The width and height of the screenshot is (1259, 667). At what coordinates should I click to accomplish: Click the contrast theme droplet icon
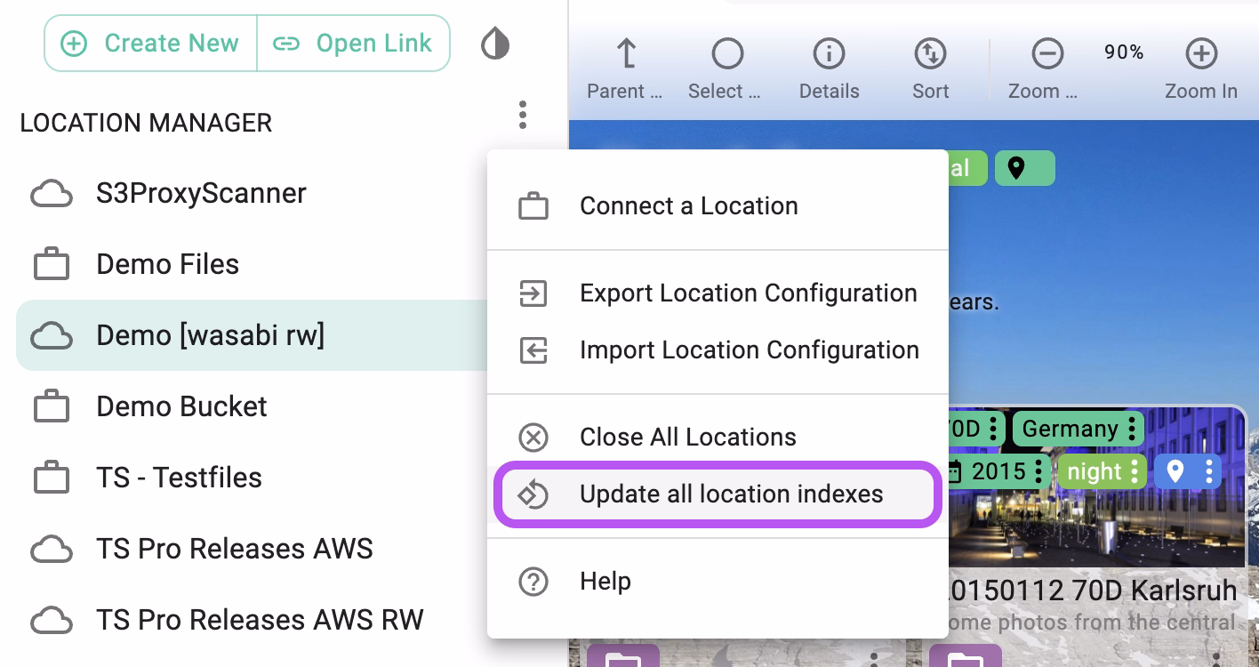[x=495, y=43]
